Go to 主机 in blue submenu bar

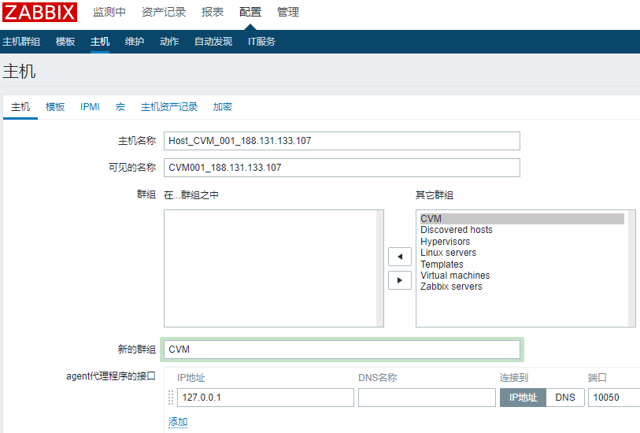[100, 42]
